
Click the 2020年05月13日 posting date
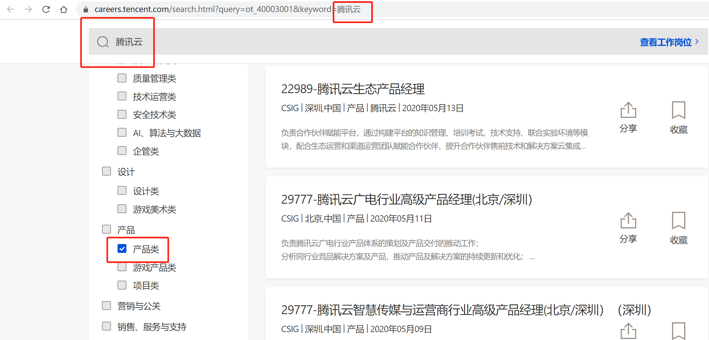click(x=433, y=108)
